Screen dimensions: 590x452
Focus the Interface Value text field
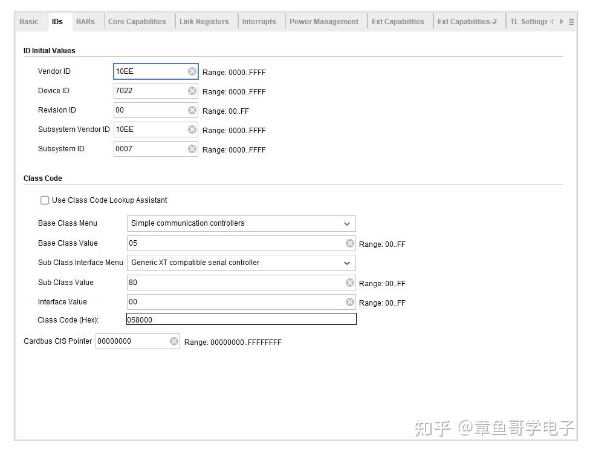pos(236,302)
